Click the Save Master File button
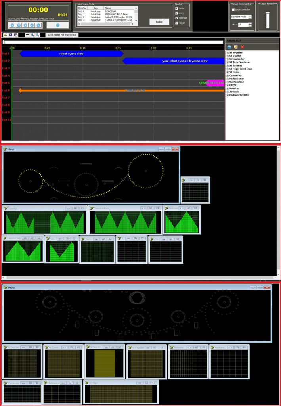The width and height of the screenshot is (281, 406). click(62, 35)
